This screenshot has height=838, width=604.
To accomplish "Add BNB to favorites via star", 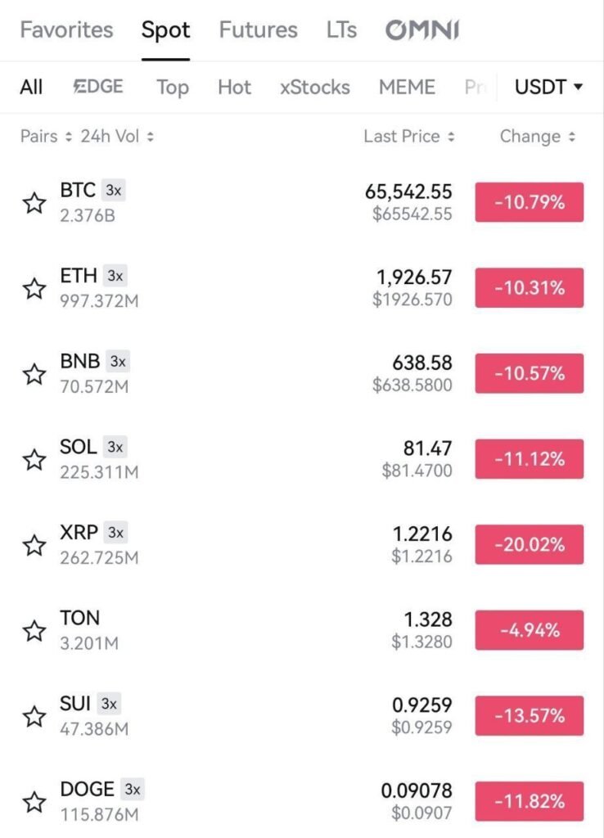I will tap(34, 374).
